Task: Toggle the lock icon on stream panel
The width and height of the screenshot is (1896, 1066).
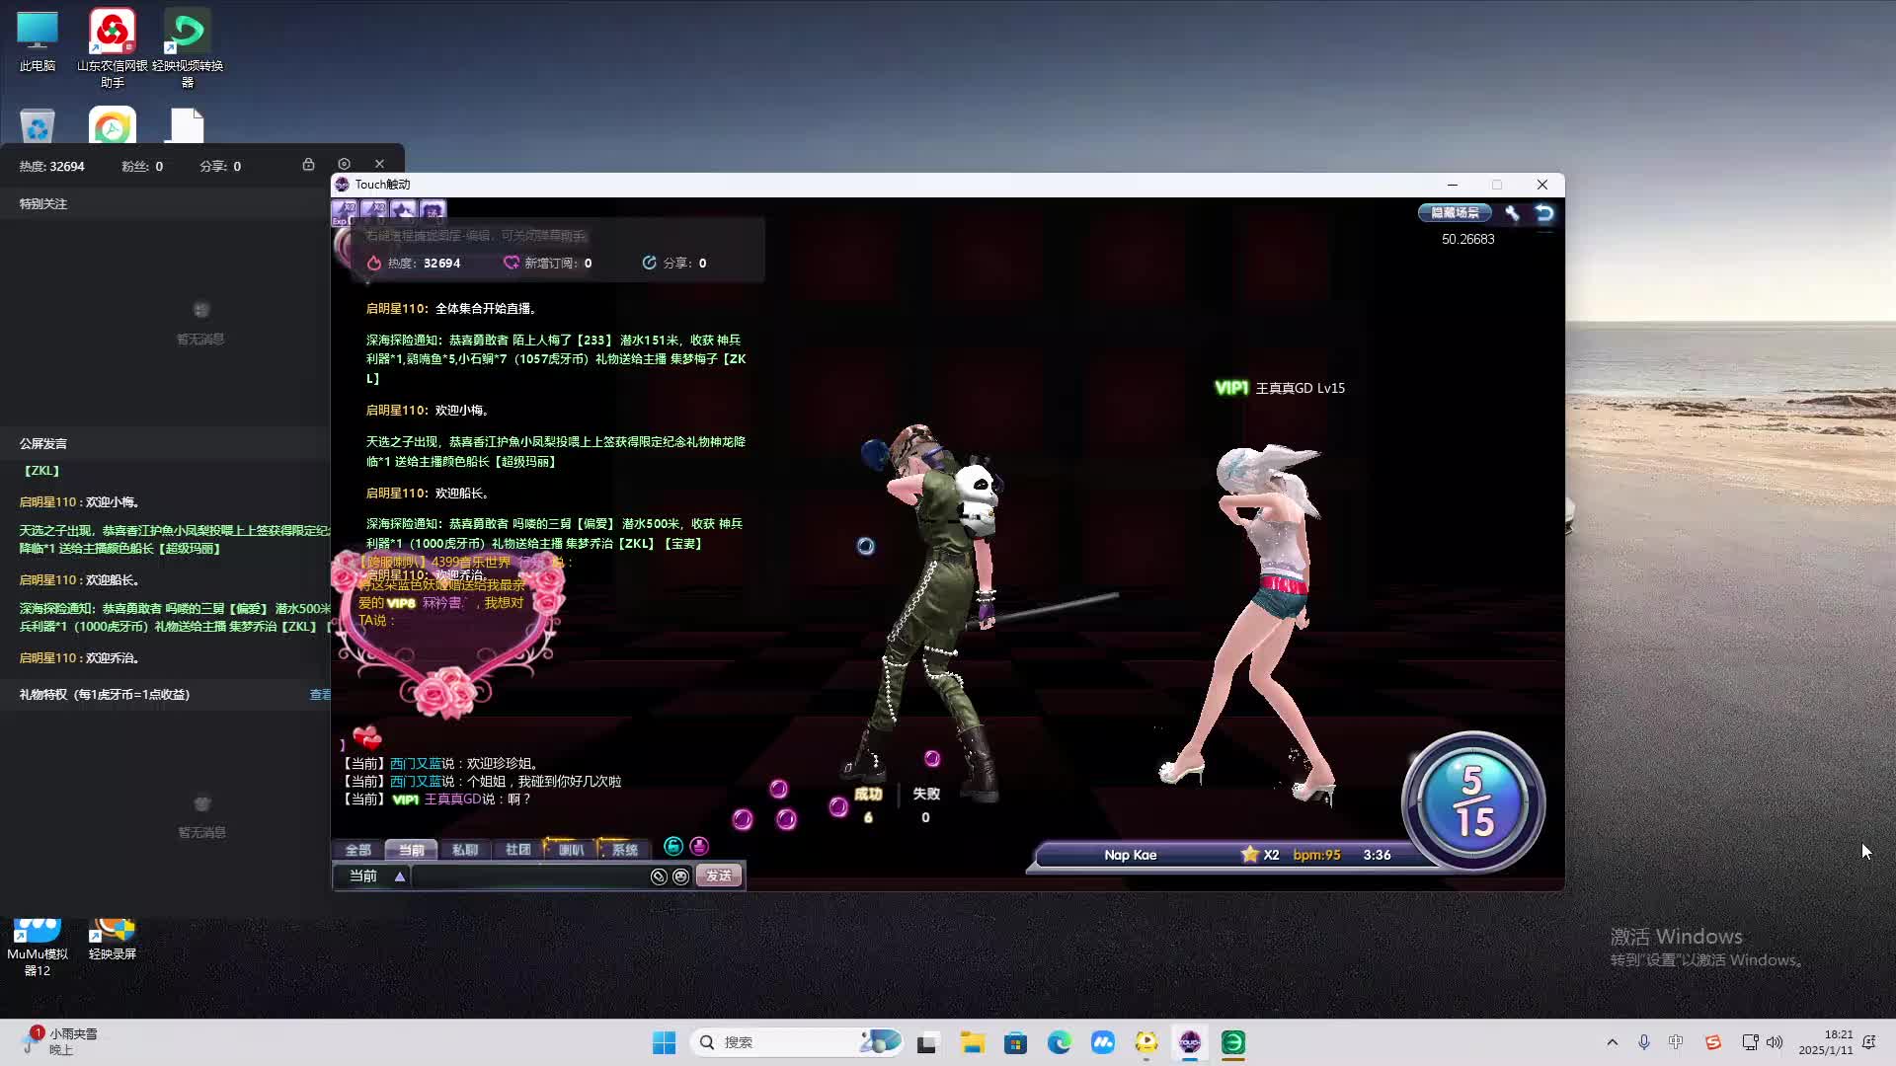Action: 308,164
